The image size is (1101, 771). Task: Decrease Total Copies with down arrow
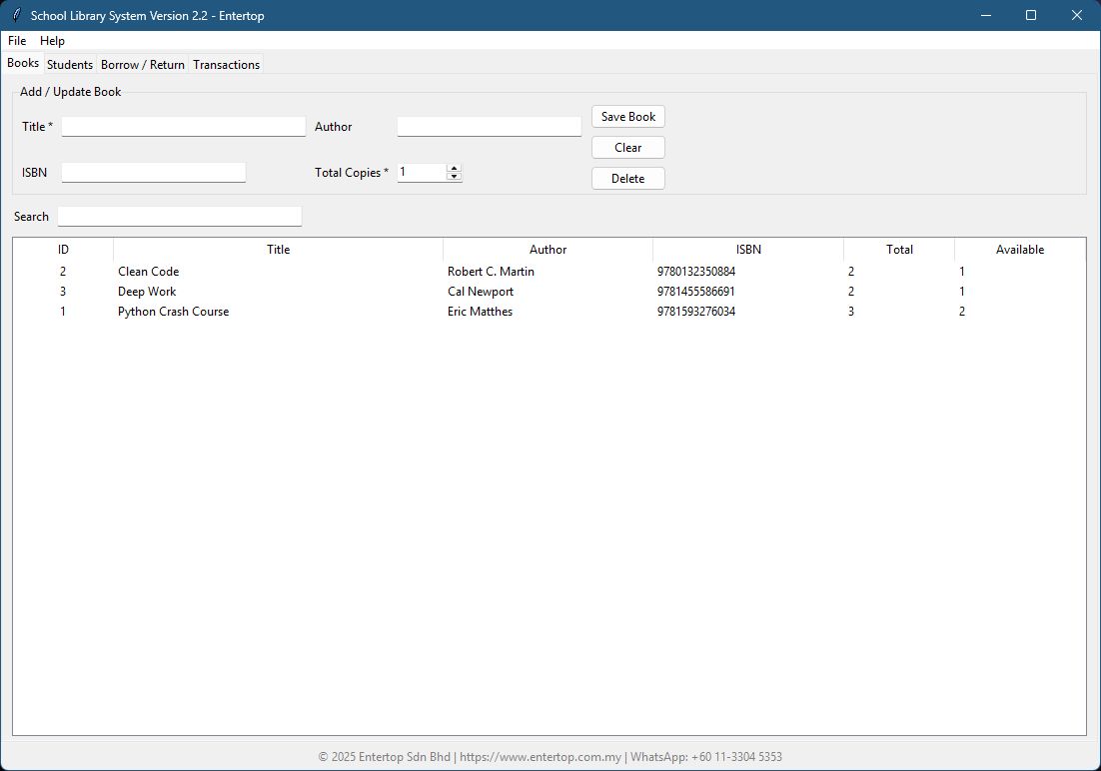coord(454,176)
